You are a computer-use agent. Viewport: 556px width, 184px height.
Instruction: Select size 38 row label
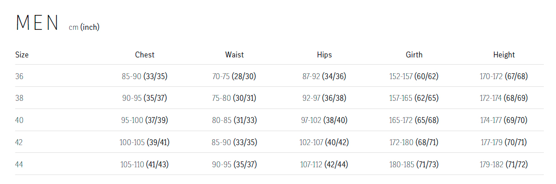[x=19, y=98]
